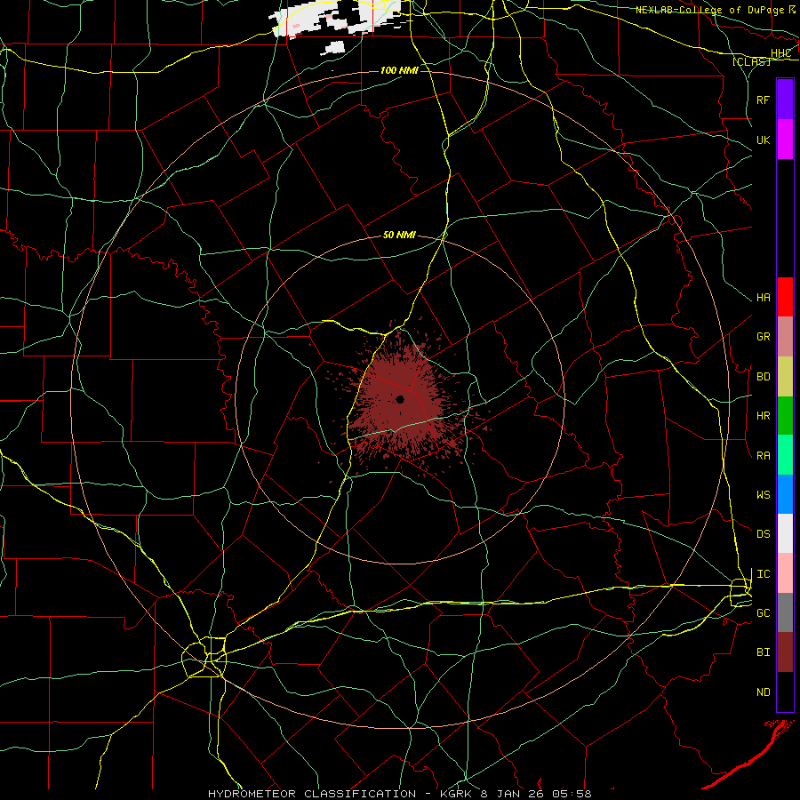Click the HHC product label
The height and width of the screenshot is (800, 800).
pos(780,53)
